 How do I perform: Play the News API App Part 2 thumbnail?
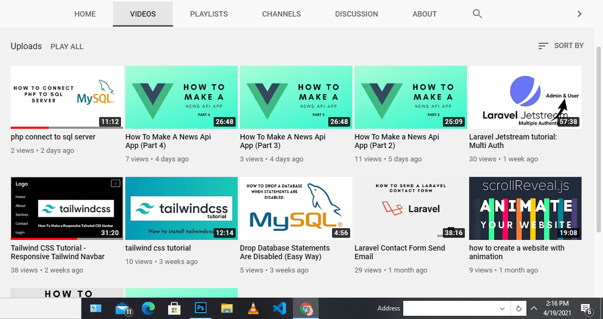tap(411, 97)
